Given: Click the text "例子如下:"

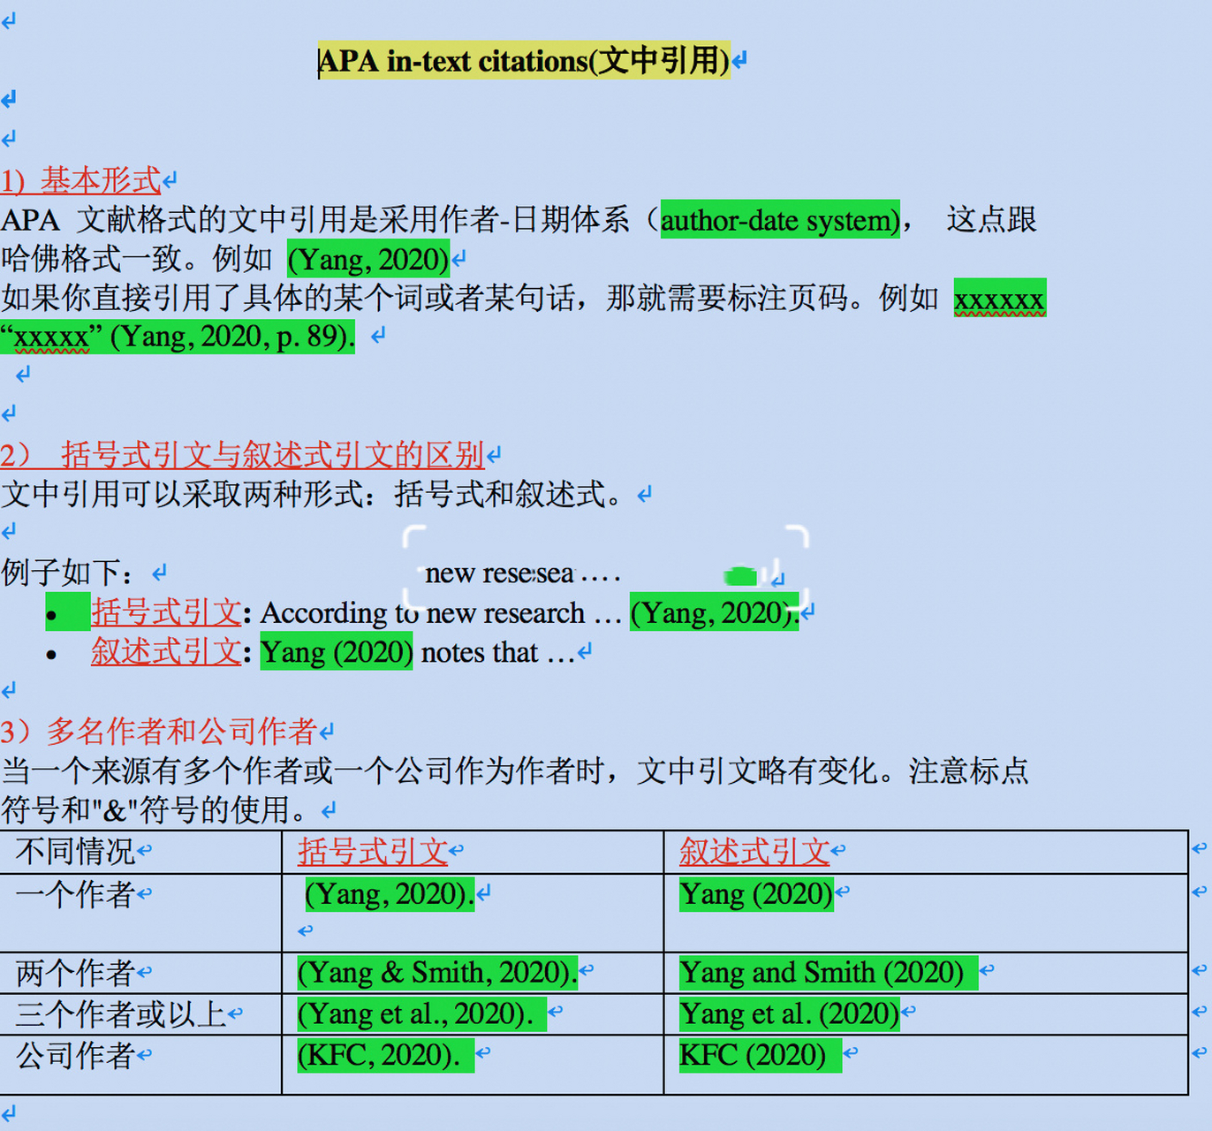Looking at the screenshot, I should click(67, 573).
